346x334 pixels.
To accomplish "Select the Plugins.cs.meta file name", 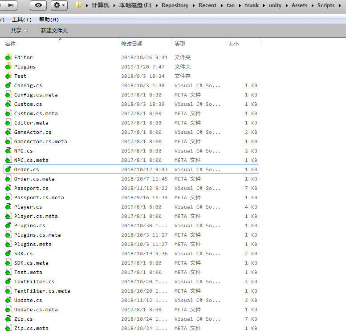I will pyautogui.click(x=37, y=235).
